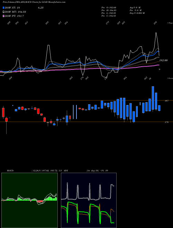Click the 'ADX' panel heading

pyautogui.click(x=66, y=171)
